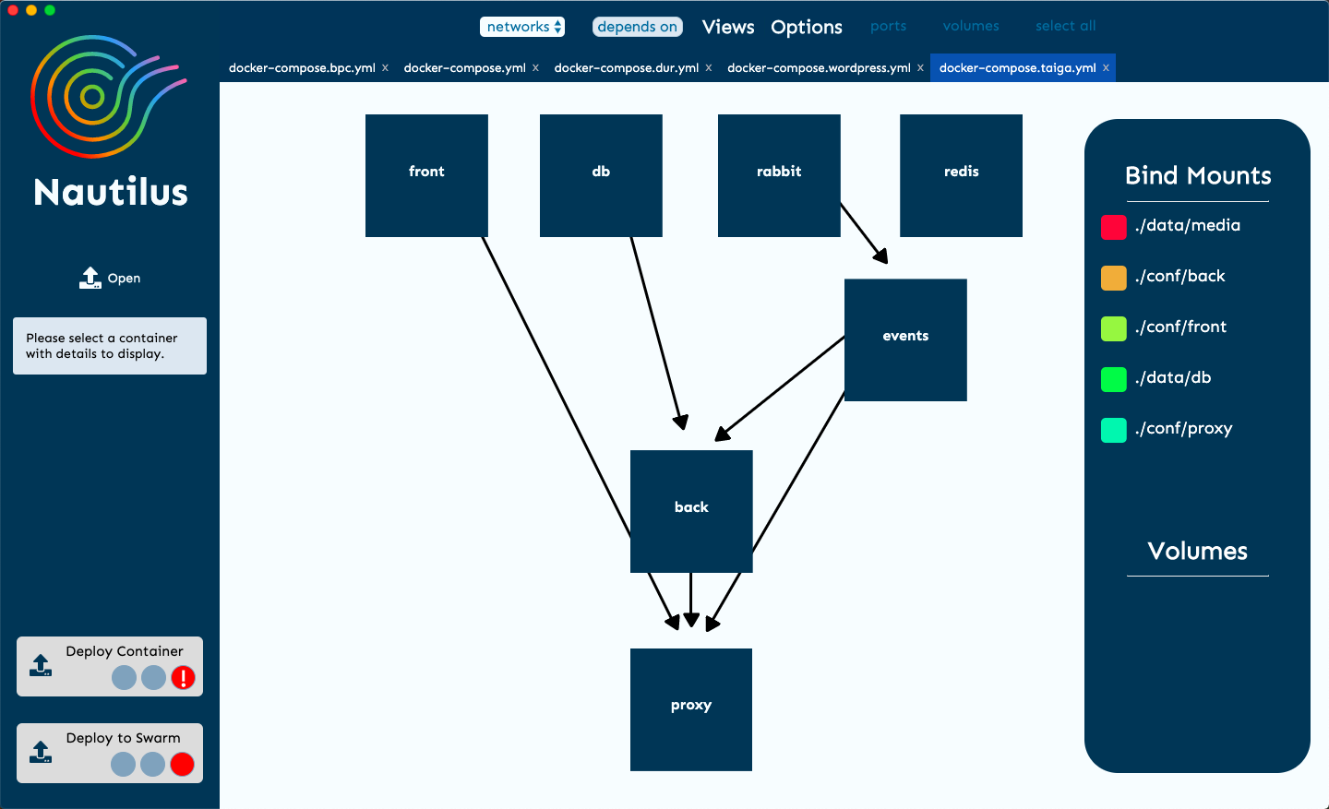Click the second blue status circle in Deploy to Swarm
The image size is (1329, 809).
(x=152, y=765)
